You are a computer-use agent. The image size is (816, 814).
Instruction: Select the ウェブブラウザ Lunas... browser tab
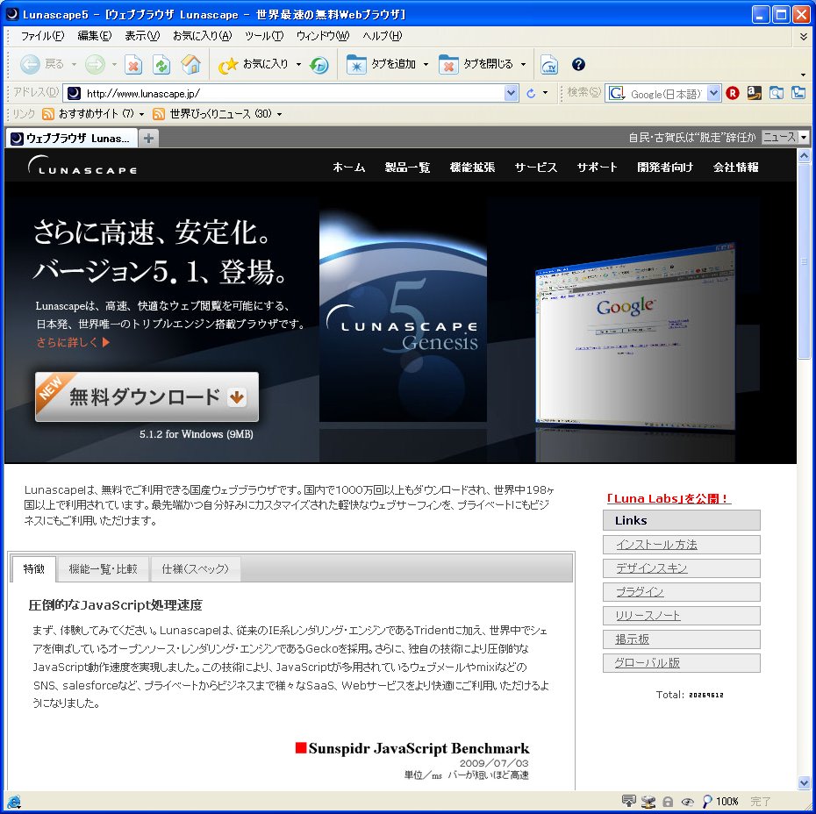[72, 139]
